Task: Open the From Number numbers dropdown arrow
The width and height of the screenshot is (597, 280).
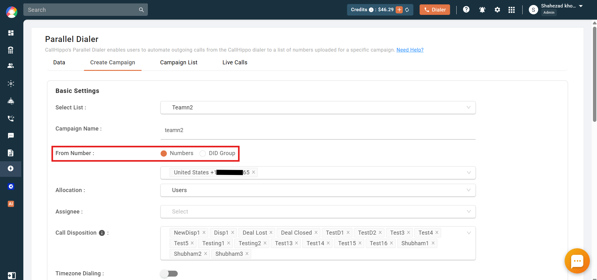Action: [468, 172]
